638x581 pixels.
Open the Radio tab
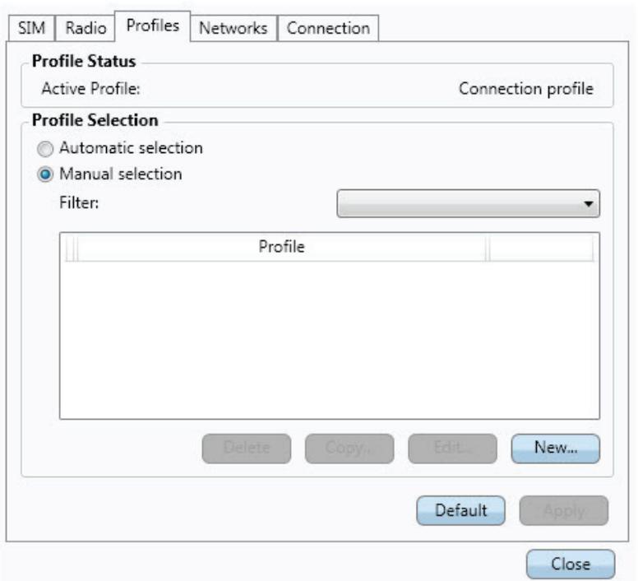pyautogui.click(x=86, y=28)
